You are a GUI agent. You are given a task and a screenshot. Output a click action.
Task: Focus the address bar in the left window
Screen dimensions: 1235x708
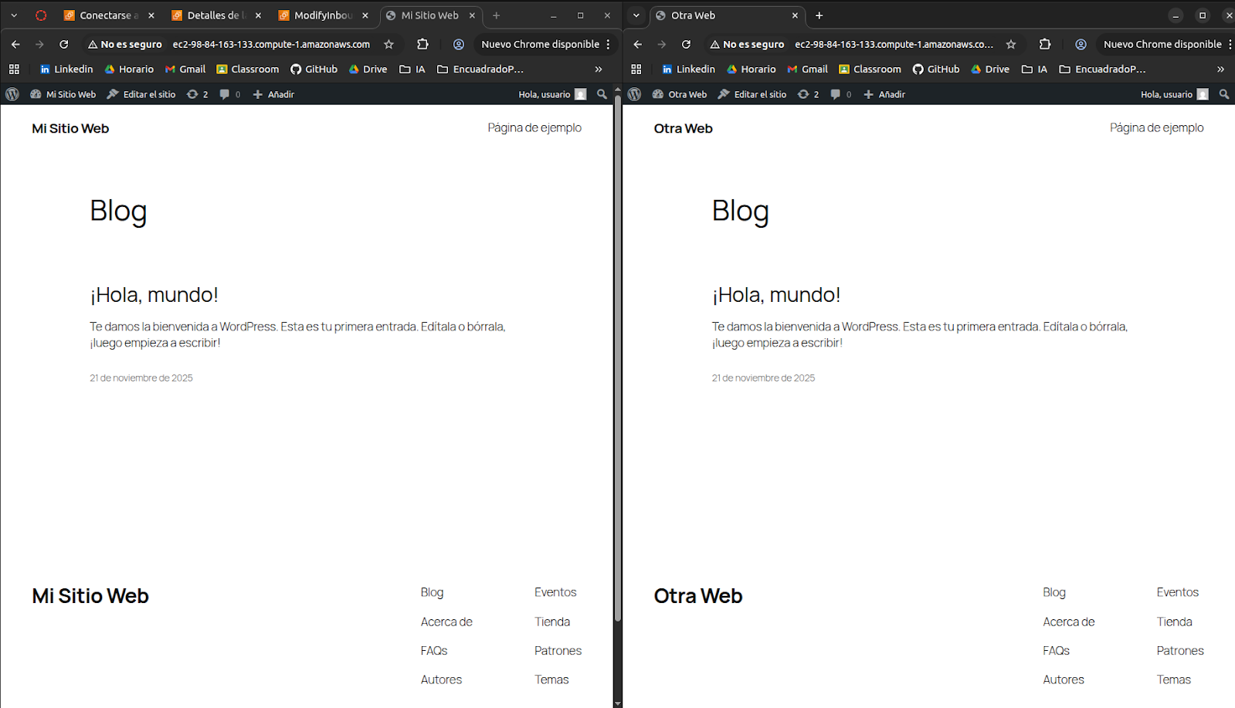pyautogui.click(x=271, y=45)
